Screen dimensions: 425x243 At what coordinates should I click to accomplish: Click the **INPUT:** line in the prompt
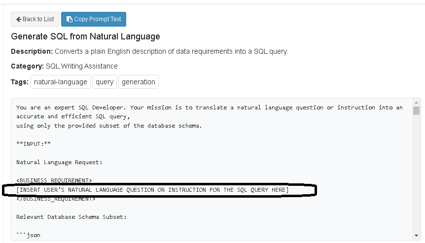coord(34,143)
